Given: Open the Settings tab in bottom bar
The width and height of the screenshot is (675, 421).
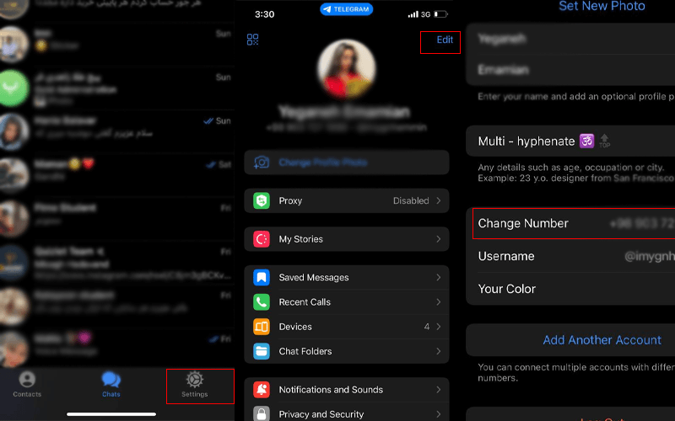Looking at the screenshot, I should [x=195, y=385].
